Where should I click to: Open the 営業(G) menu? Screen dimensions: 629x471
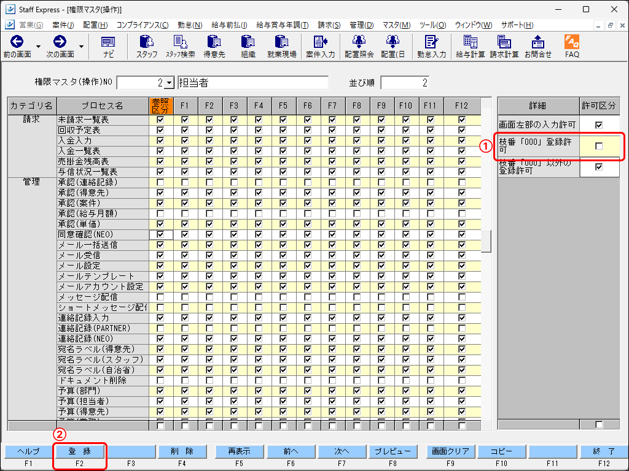[x=31, y=25]
